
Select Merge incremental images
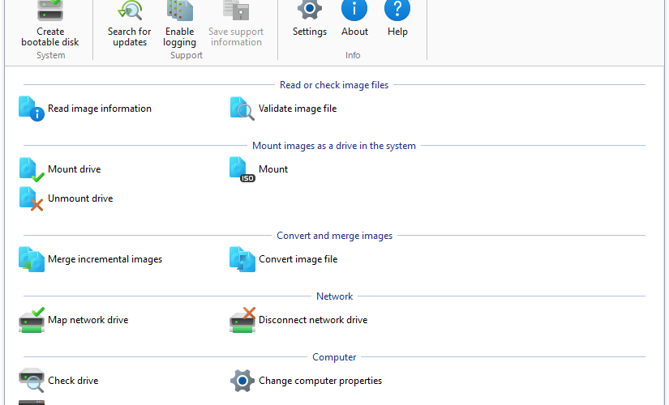coord(91,259)
